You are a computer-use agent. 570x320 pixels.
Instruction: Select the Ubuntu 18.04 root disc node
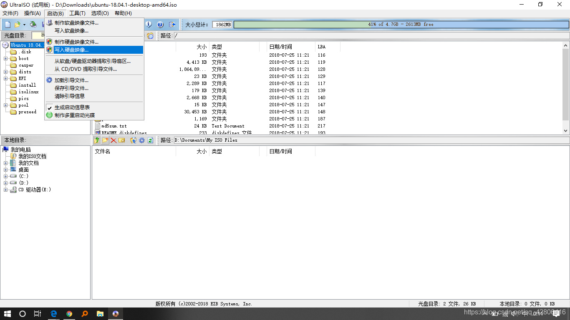(27, 45)
